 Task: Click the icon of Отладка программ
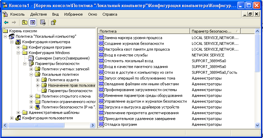(x=101, y=124)
